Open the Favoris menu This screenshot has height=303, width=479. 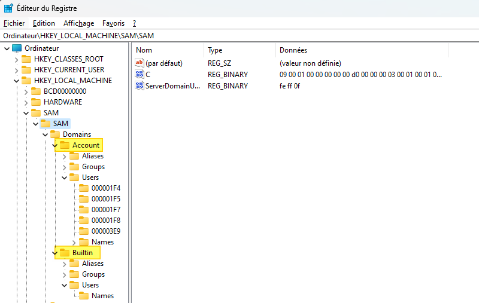point(113,23)
